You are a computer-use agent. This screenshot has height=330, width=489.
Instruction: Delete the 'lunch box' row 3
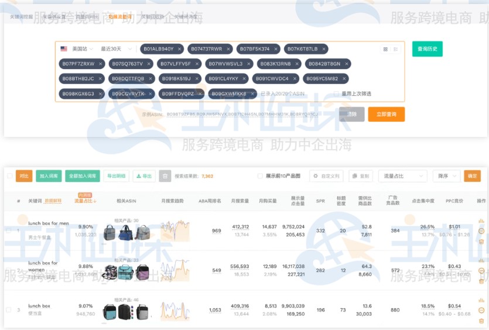click(x=481, y=321)
